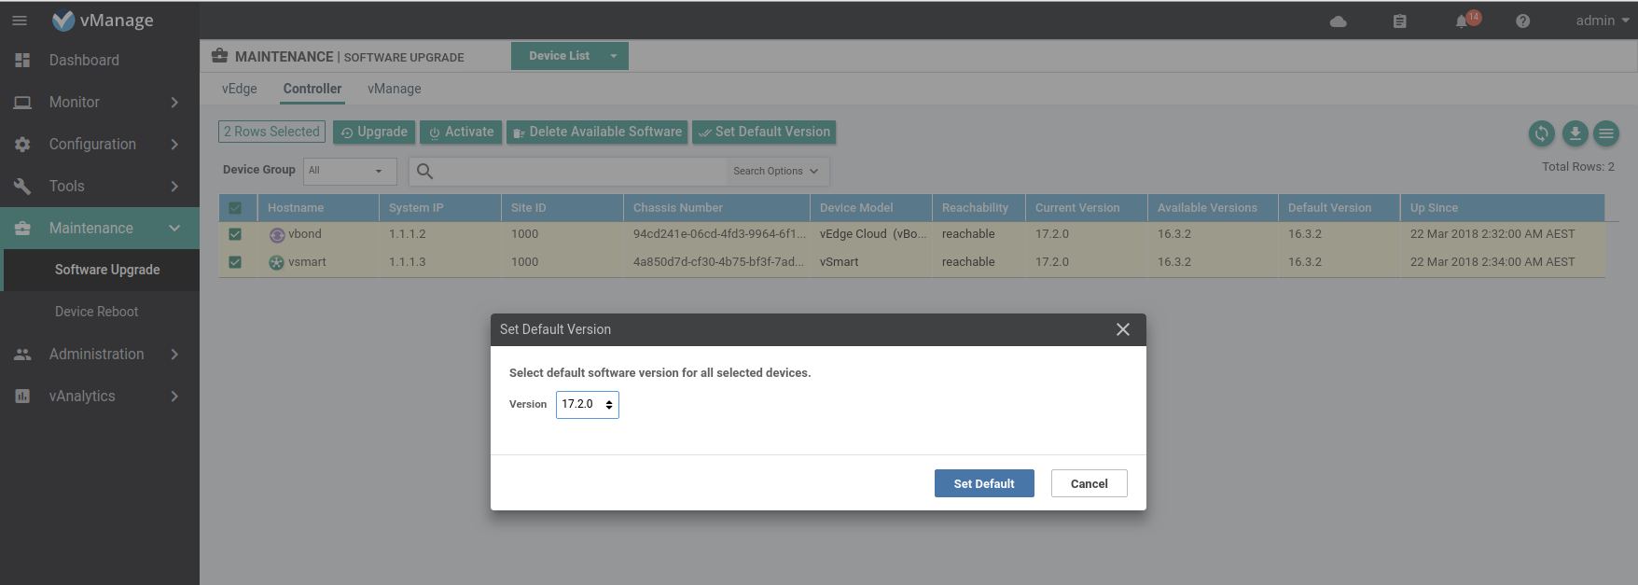Click the cloud status icon
This screenshot has width=1638, height=585.
tap(1338, 21)
